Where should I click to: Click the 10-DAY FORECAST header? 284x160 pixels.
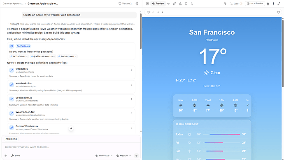[187, 124]
